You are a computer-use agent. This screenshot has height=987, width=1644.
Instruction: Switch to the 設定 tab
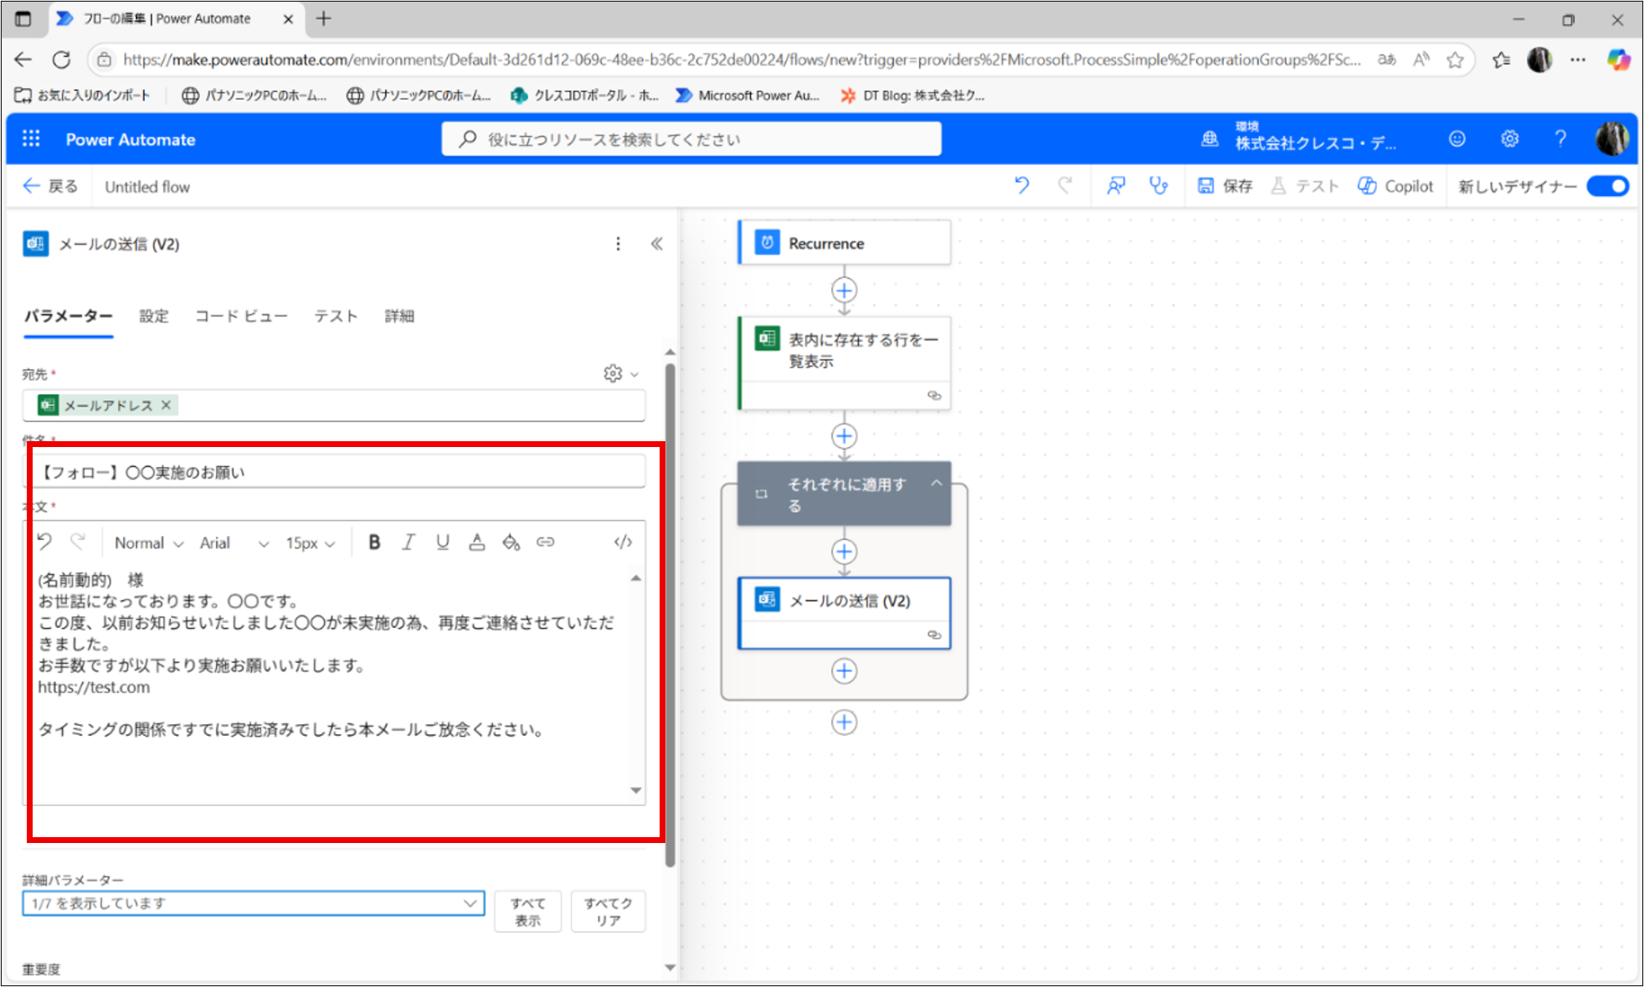(153, 316)
